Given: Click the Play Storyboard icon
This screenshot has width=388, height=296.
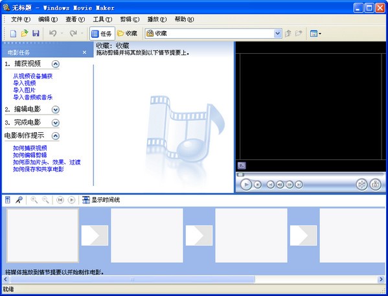Looking at the screenshot, I should click(71, 200).
